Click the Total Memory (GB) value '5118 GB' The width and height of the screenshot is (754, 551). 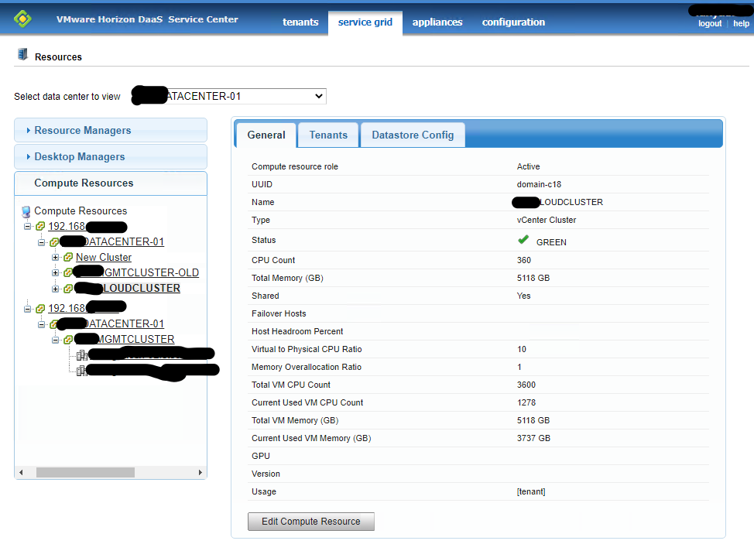coord(533,278)
